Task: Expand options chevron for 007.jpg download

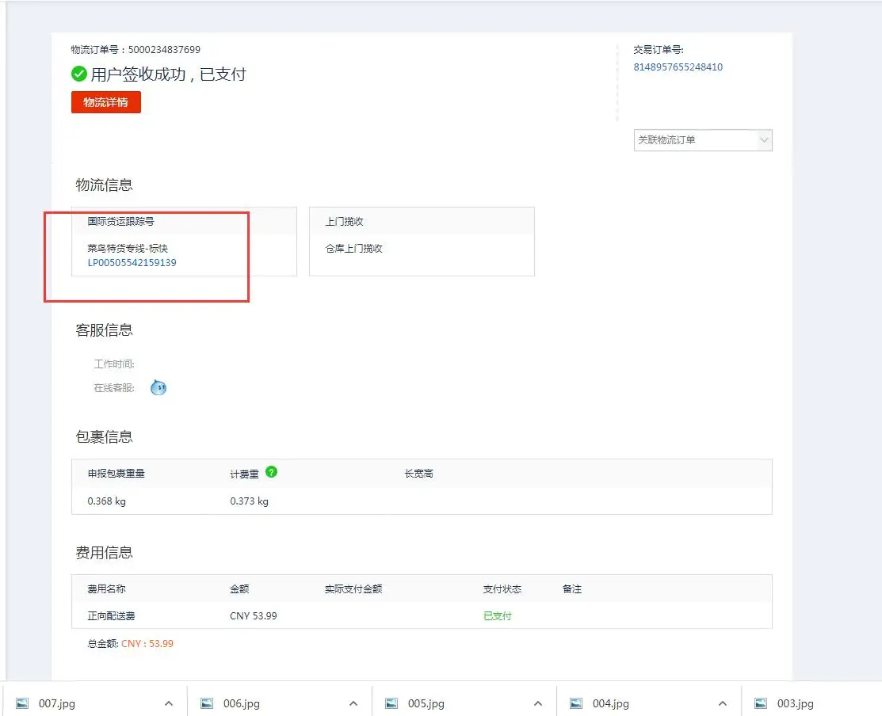Action: (x=169, y=703)
